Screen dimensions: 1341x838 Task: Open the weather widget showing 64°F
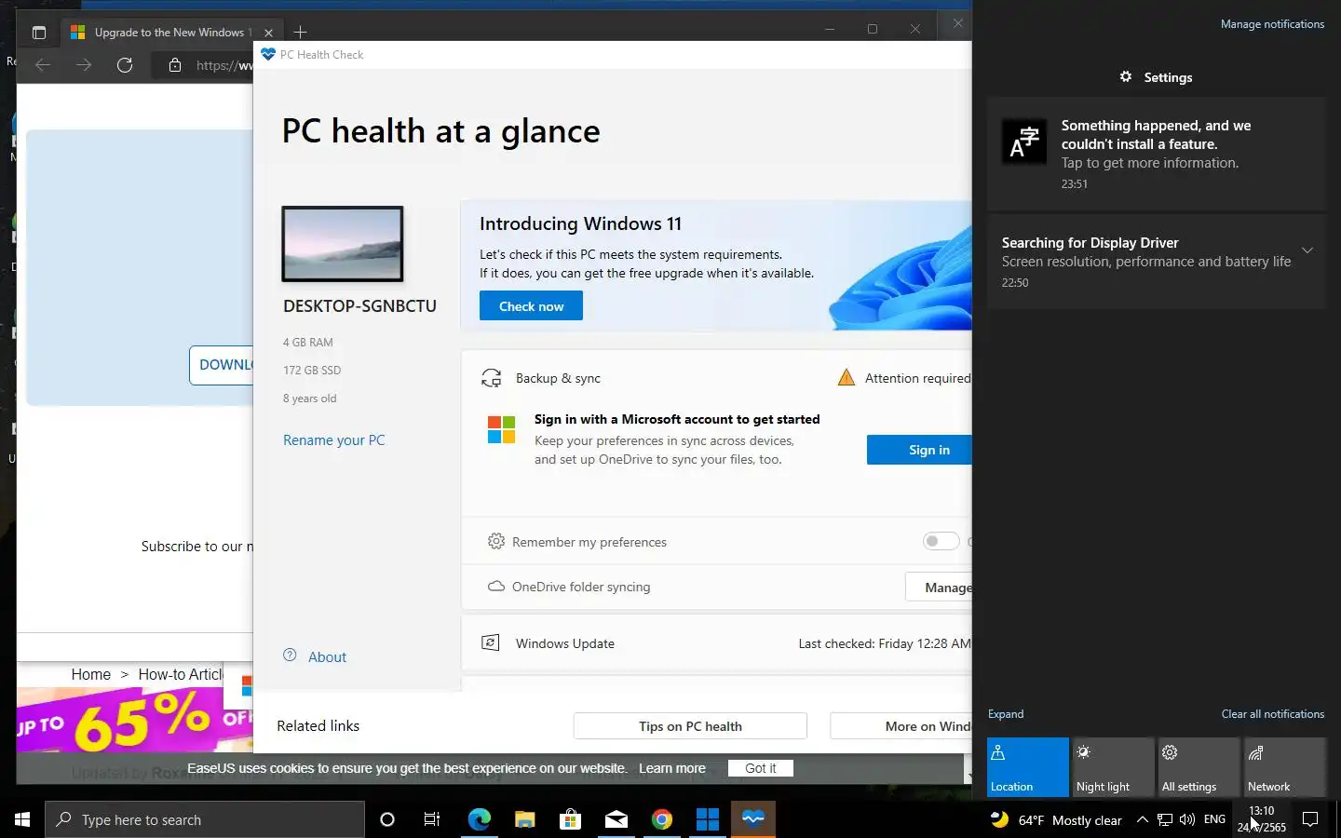click(1056, 819)
